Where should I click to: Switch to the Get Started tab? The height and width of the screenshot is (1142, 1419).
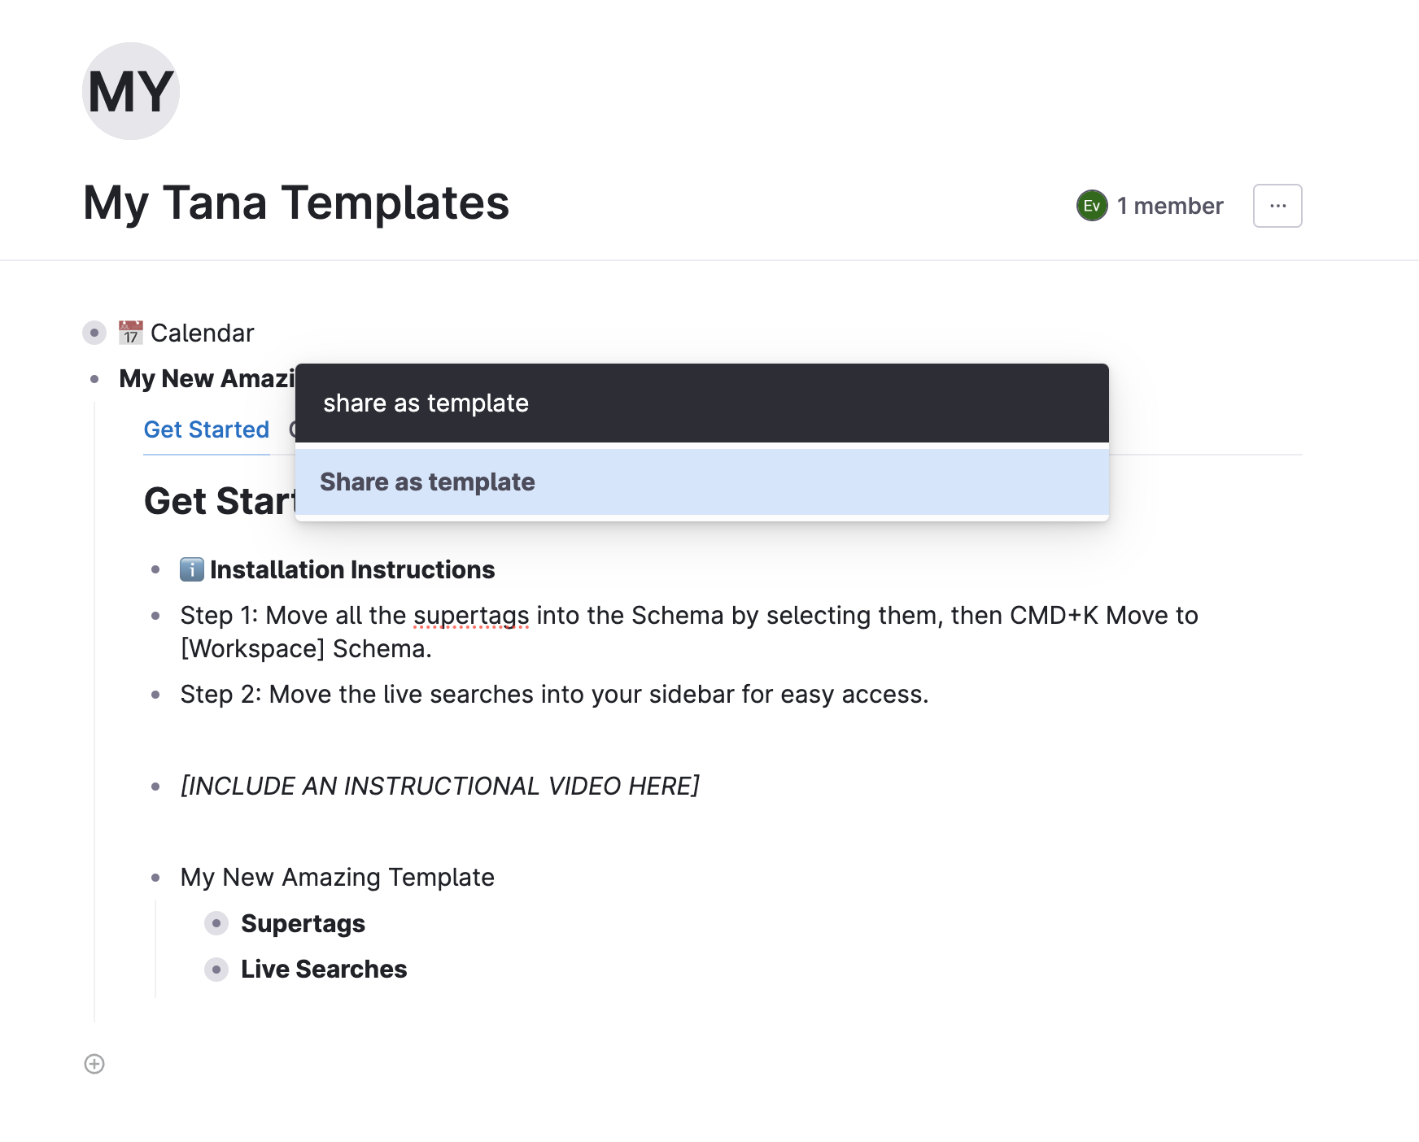(x=207, y=429)
